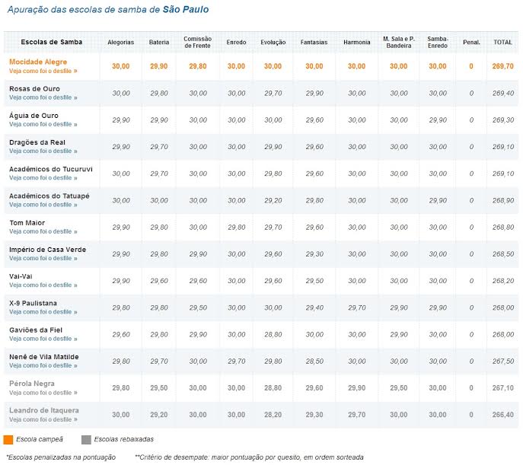Image resolution: width=523 pixels, height=465 pixels.
Task: Follow the parade link under Dragões da Real
Action: 43,151
